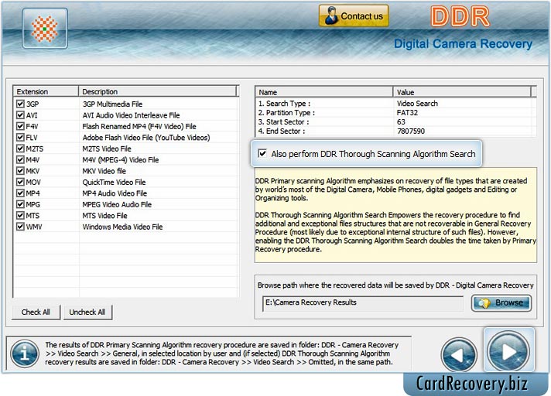Viewport: 551px width, 396px height.
Task: Click 'Digital Camera Recovery' title text
Action: (463, 44)
